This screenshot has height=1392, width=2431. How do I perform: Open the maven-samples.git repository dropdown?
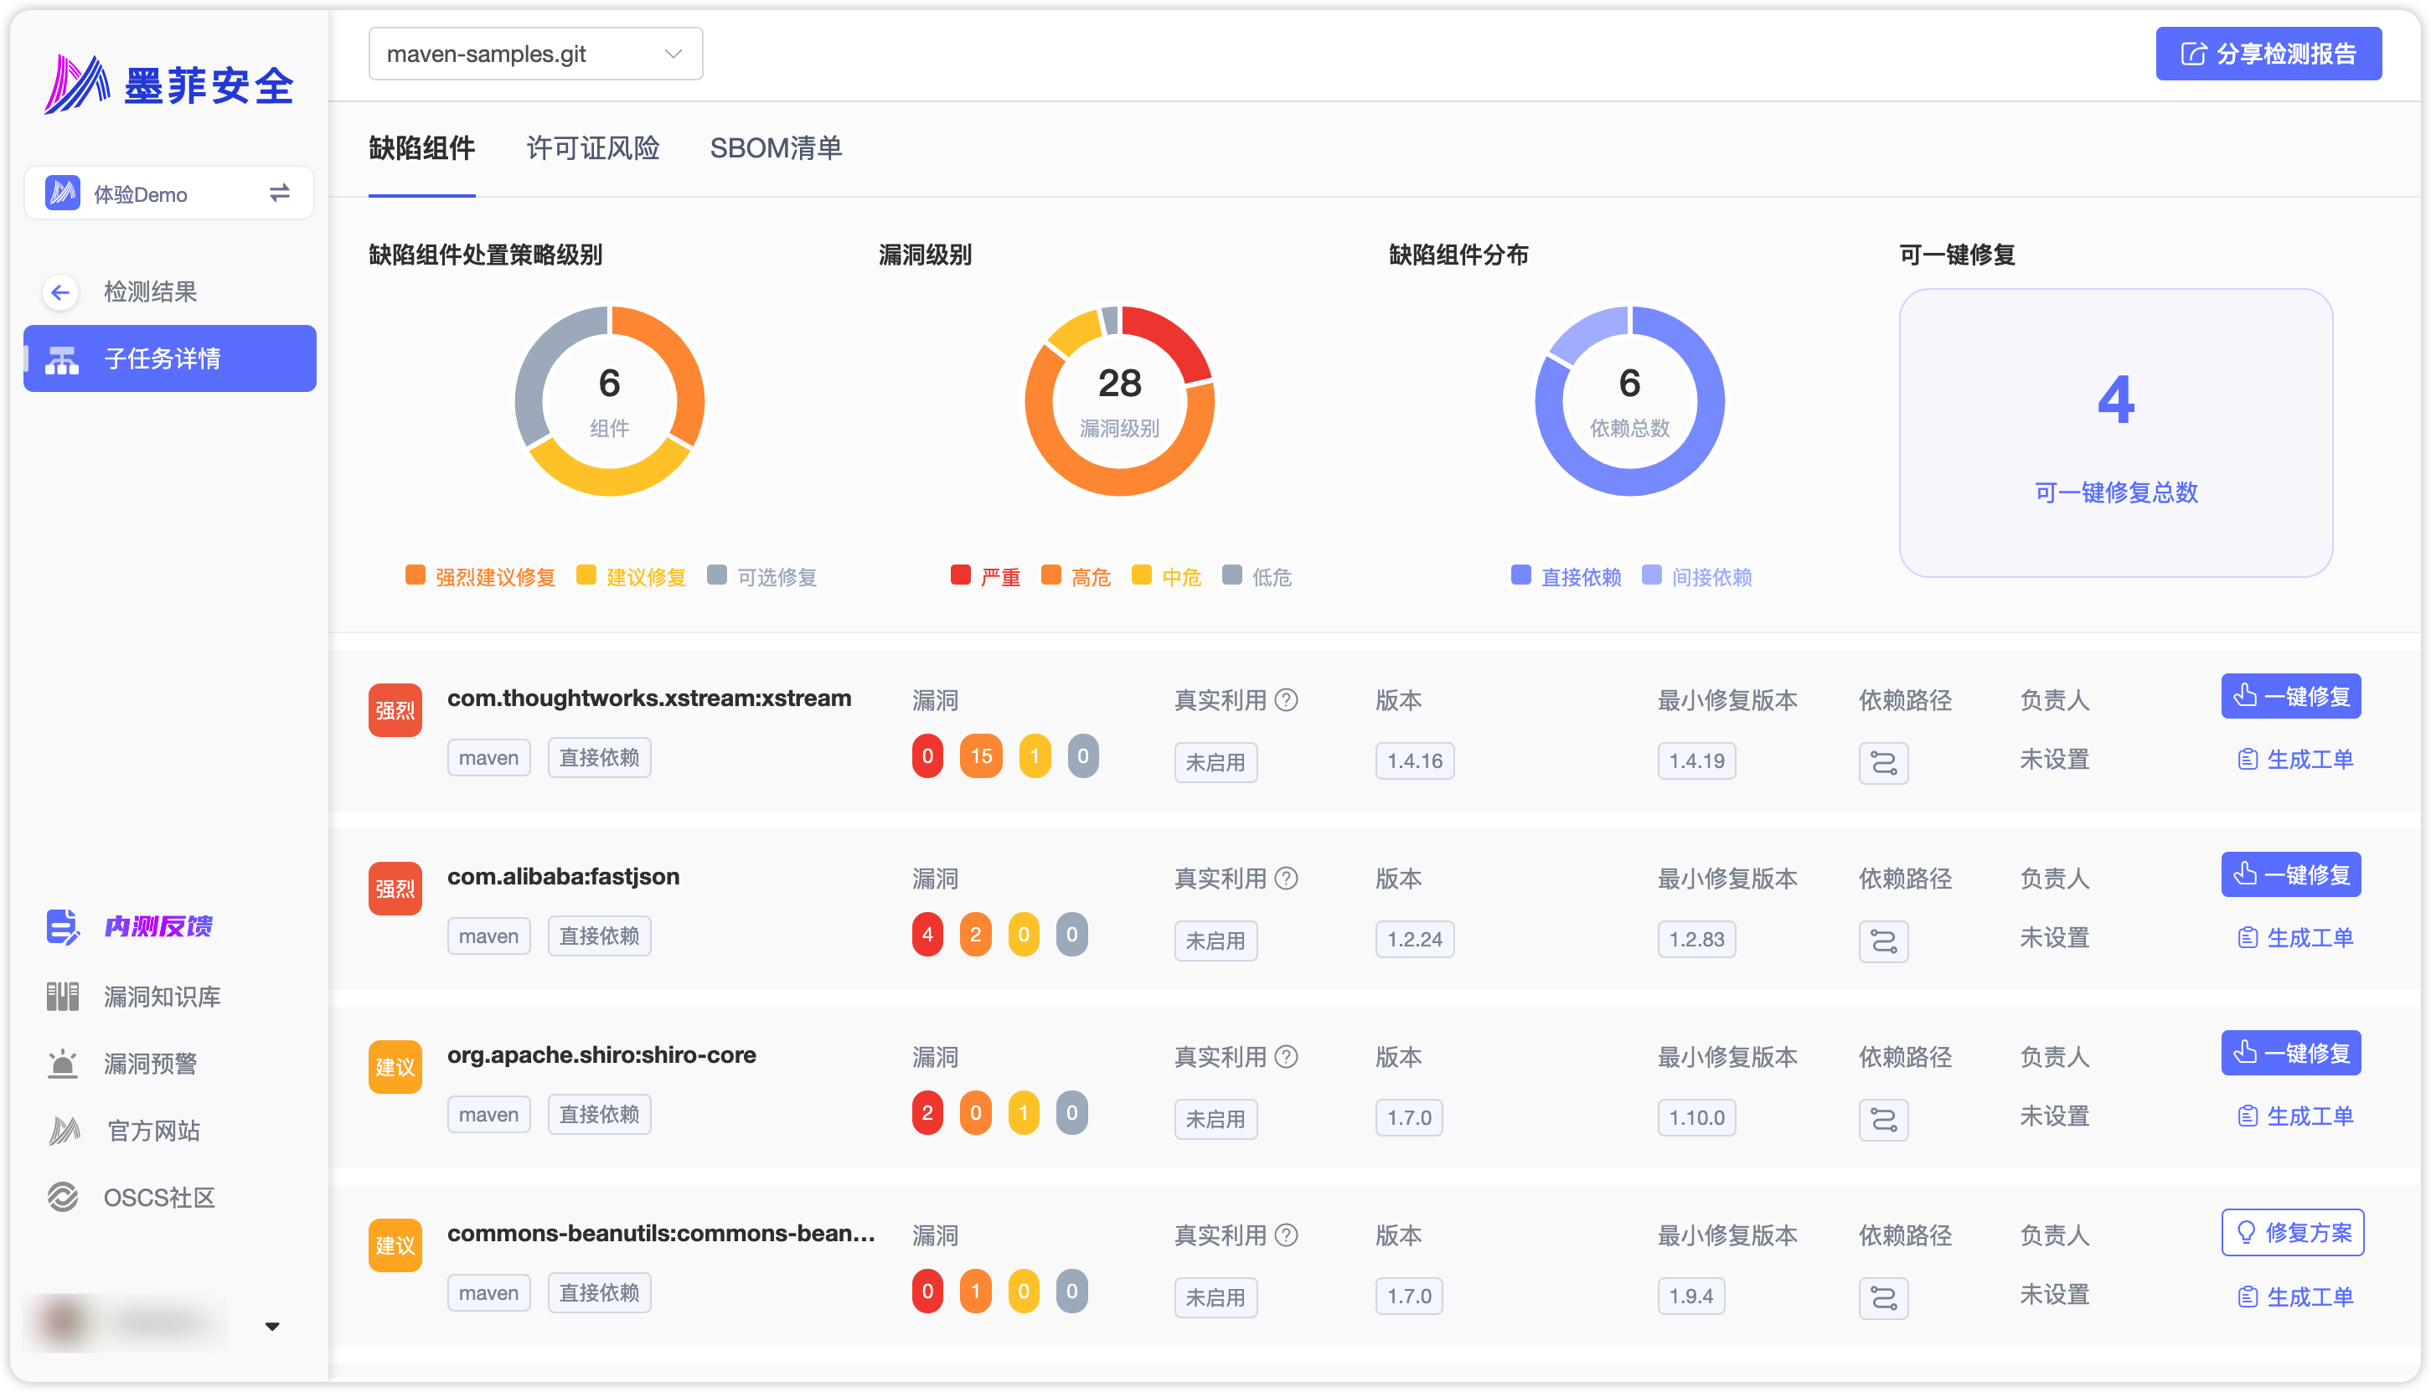[535, 54]
